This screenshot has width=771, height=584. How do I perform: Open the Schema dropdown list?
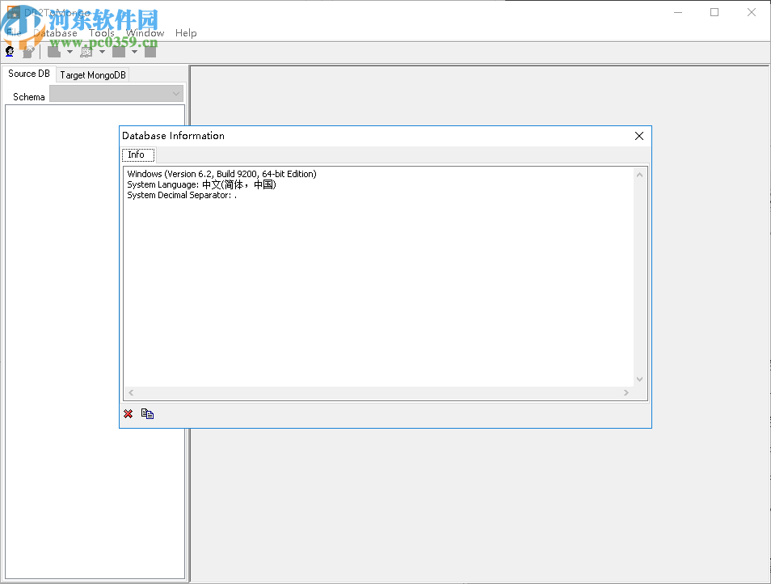(175, 93)
